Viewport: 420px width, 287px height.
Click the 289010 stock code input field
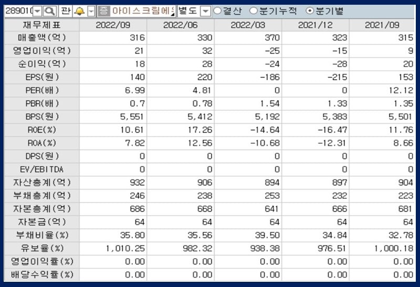[x=19, y=11]
